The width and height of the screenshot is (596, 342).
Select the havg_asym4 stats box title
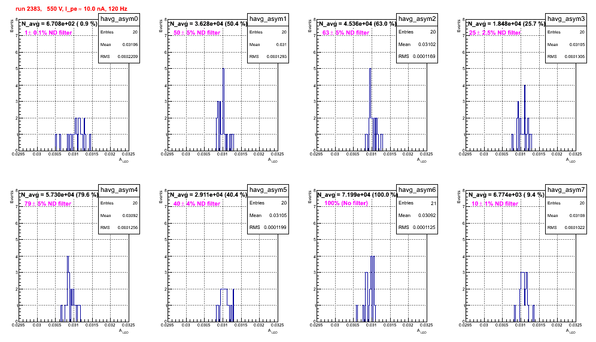pos(119,190)
